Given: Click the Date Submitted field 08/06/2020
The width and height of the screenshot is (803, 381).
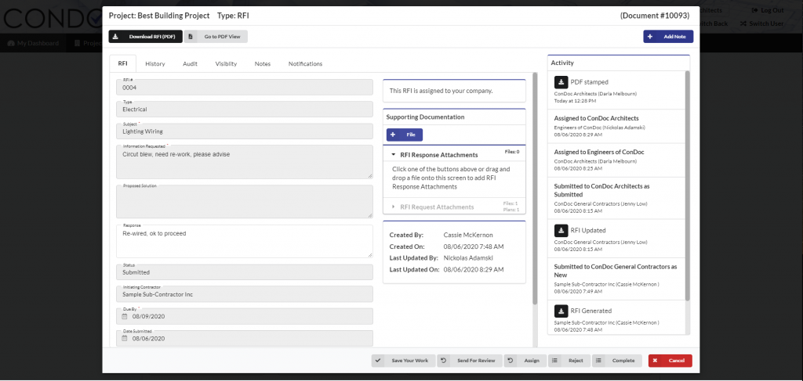Looking at the screenshot, I should (245, 338).
